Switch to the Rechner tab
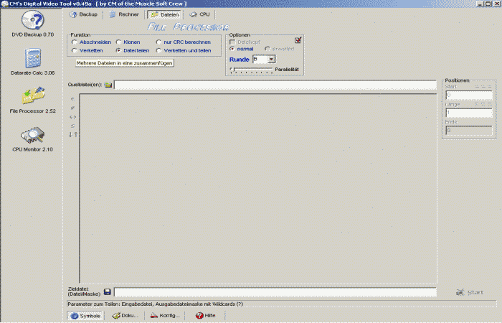The width and height of the screenshot is (502, 323). coord(124,14)
